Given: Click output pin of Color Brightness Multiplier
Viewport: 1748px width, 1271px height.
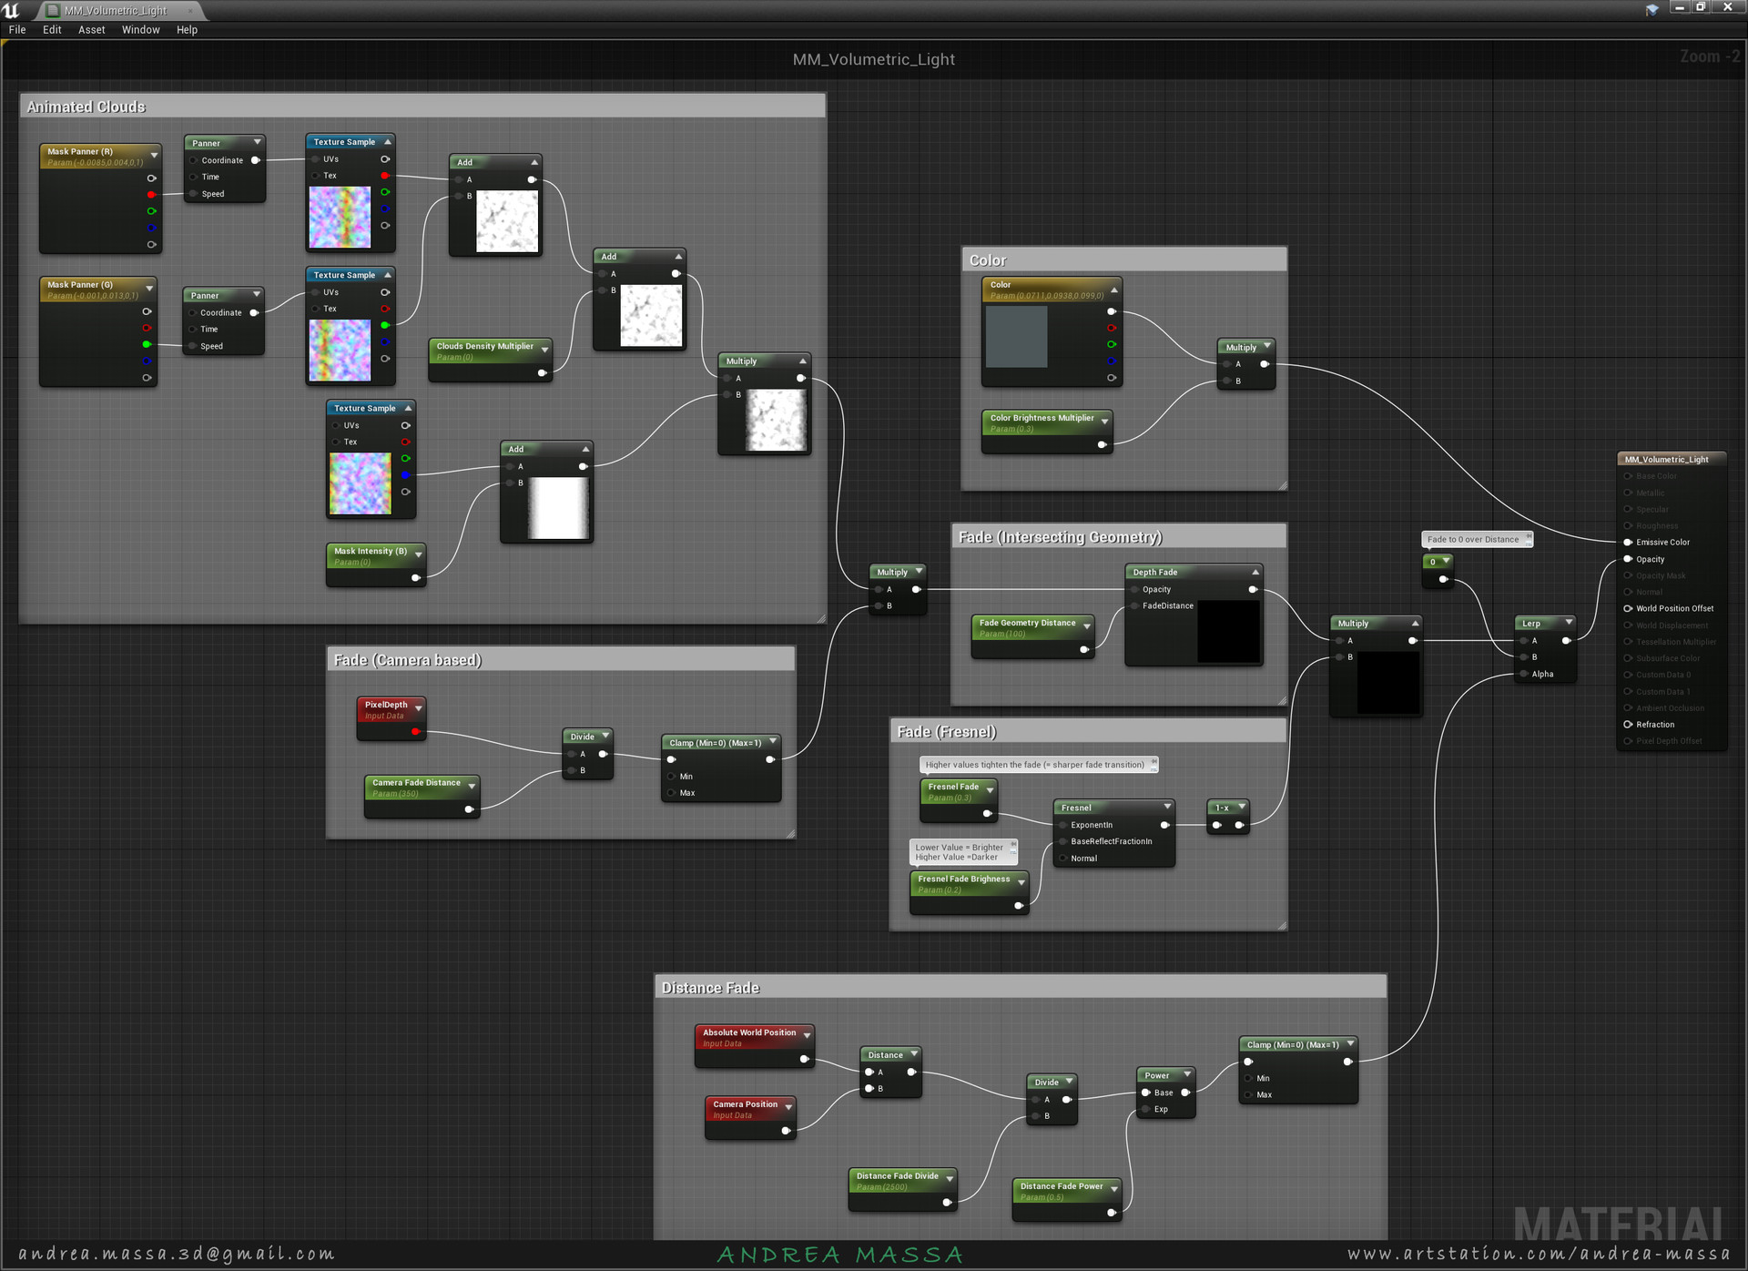Looking at the screenshot, I should (x=1102, y=445).
